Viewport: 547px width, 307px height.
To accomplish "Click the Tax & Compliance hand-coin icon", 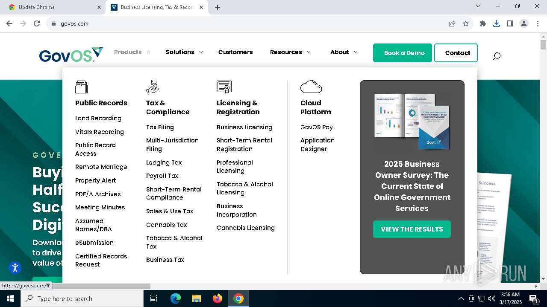I will pyautogui.click(x=153, y=87).
